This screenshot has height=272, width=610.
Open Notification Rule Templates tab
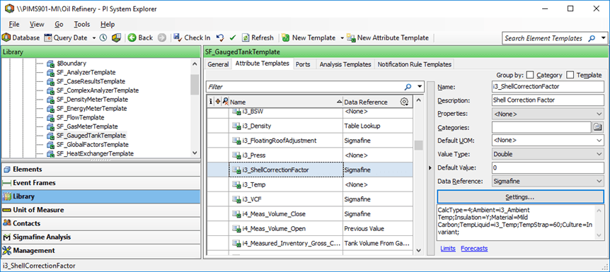click(414, 64)
